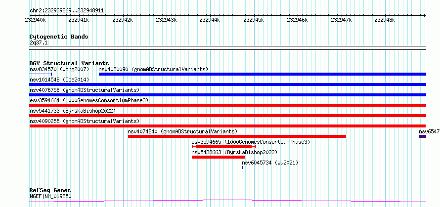Click the 232946k ruler tick label
Screen dimensions: 440x207
[x=298, y=20]
